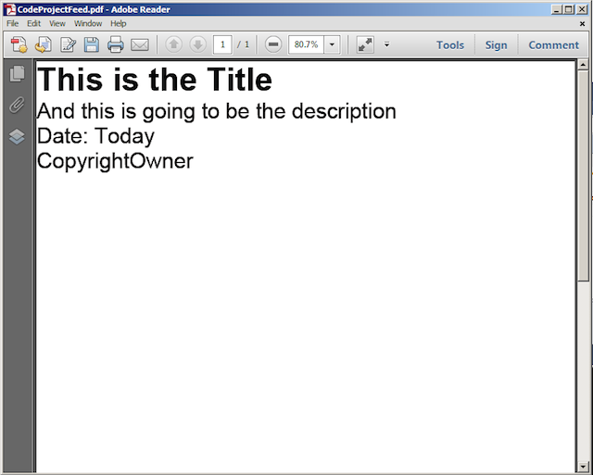The width and height of the screenshot is (593, 475).
Task: Click the Print file icon
Action: click(115, 44)
